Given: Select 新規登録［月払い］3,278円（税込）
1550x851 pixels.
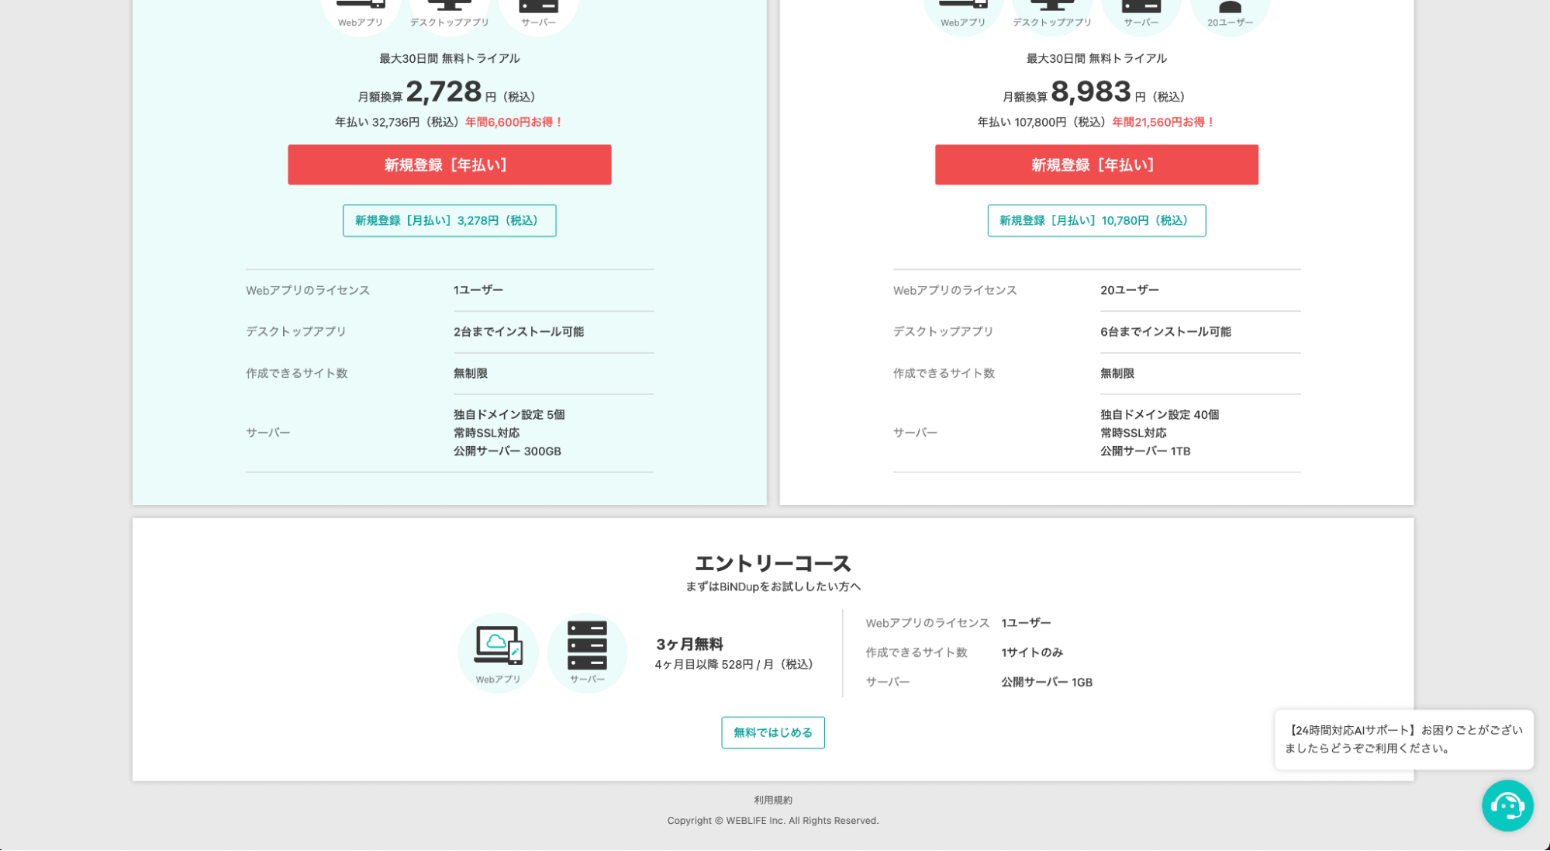Looking at the screenshot, I should 449,220.
